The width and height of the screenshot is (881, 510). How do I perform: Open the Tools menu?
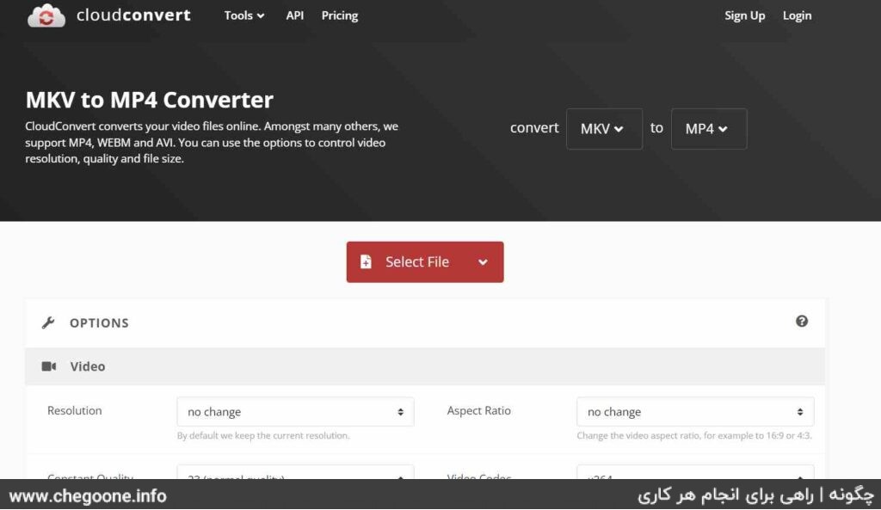243,15
